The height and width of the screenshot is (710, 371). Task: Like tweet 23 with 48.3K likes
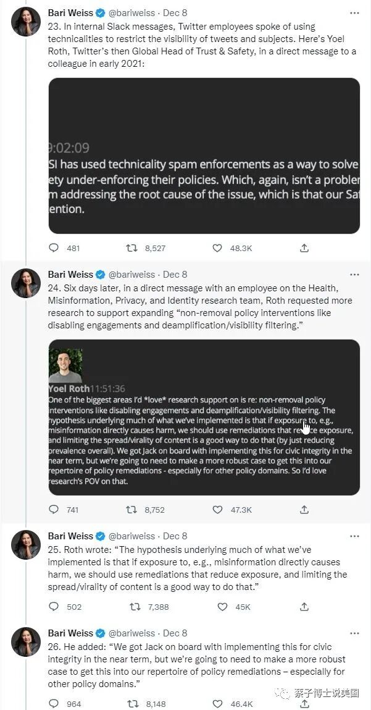click(217, 248)
